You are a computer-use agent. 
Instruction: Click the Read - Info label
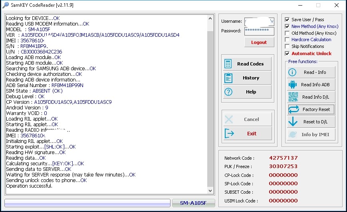tap(315, 72)
